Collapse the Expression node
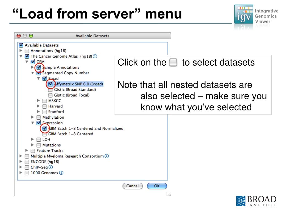 pos(33,123)
